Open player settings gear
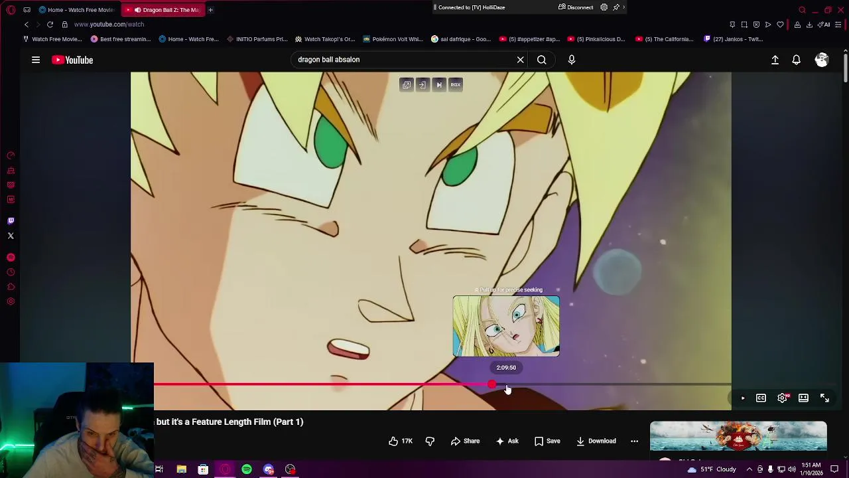 click(x=783, y=398)
